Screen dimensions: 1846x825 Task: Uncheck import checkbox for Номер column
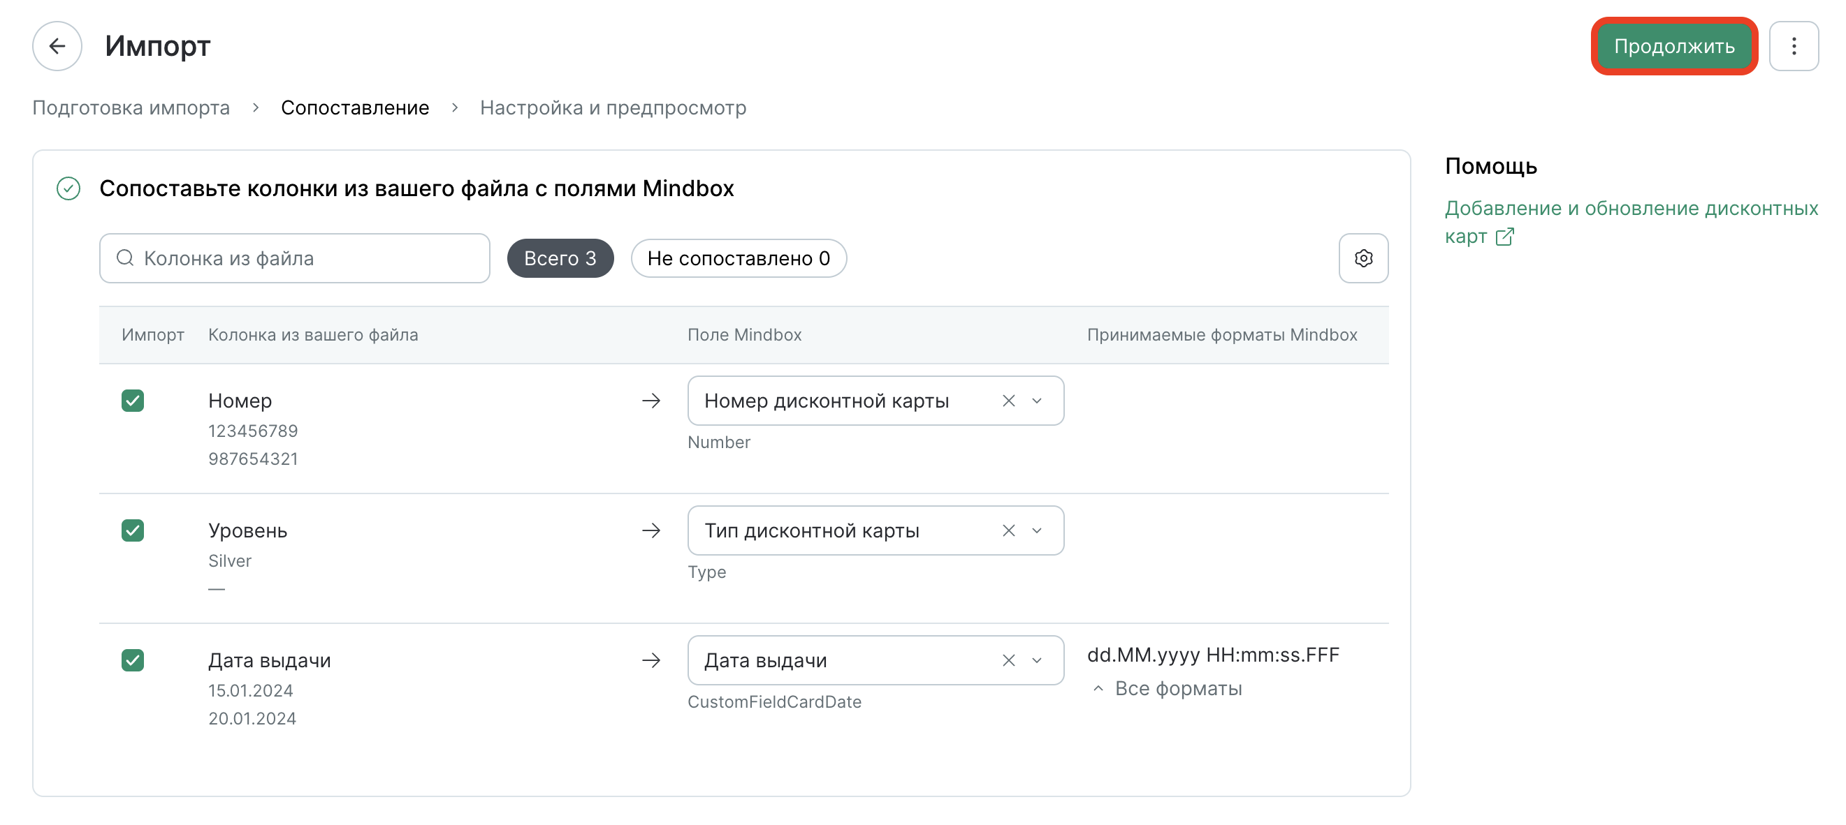click(x=133, y=401)
